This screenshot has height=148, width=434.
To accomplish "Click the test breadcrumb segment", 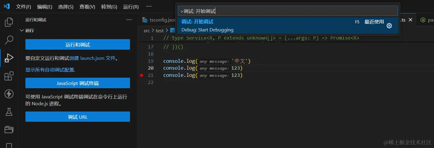I will pos(160,30).
